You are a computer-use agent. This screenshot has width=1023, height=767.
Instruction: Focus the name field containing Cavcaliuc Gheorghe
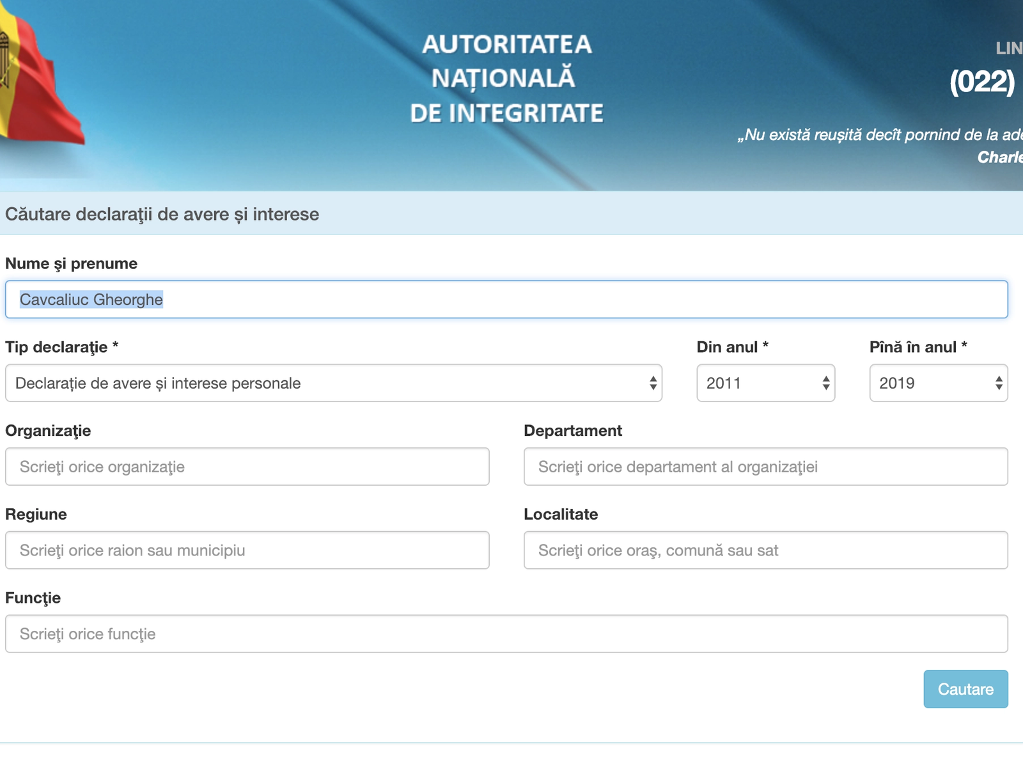click(x=506, y=299)
